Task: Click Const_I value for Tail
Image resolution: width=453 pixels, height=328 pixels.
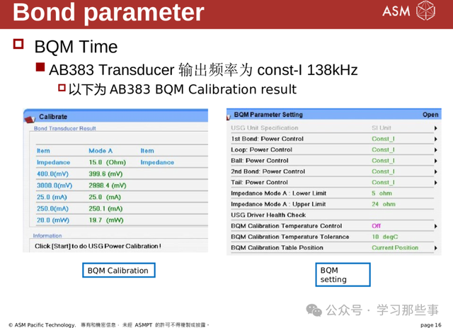Action: (x=383, y=183)
